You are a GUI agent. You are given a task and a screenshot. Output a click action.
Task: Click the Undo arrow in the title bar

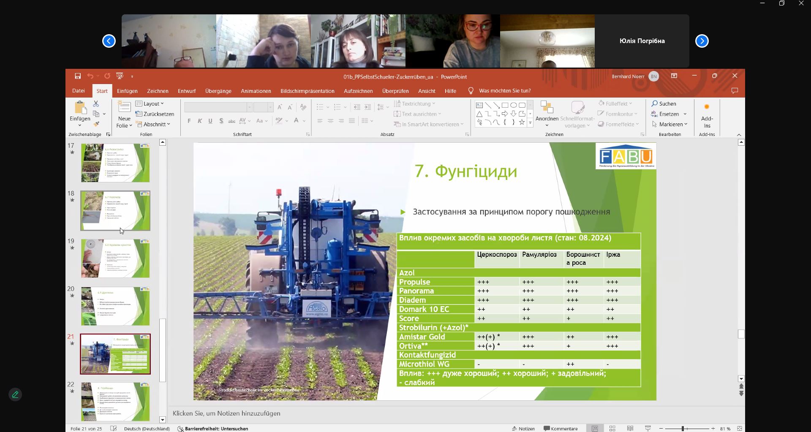click(90, 76)
